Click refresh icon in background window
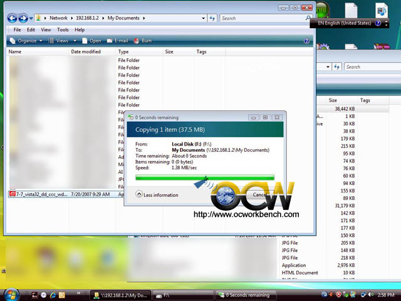The width and height of the screenshot is (401, 301). tap(337, 67)
